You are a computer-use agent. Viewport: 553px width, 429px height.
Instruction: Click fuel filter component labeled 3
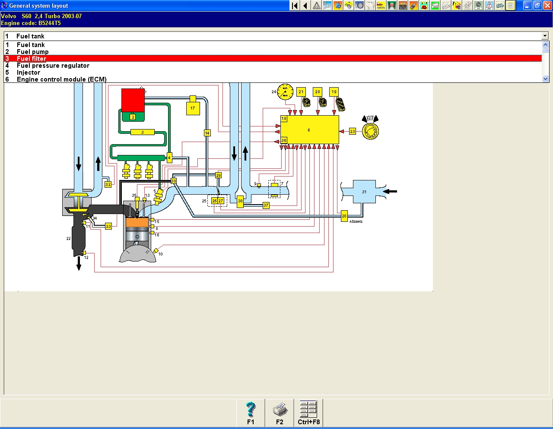142,132
